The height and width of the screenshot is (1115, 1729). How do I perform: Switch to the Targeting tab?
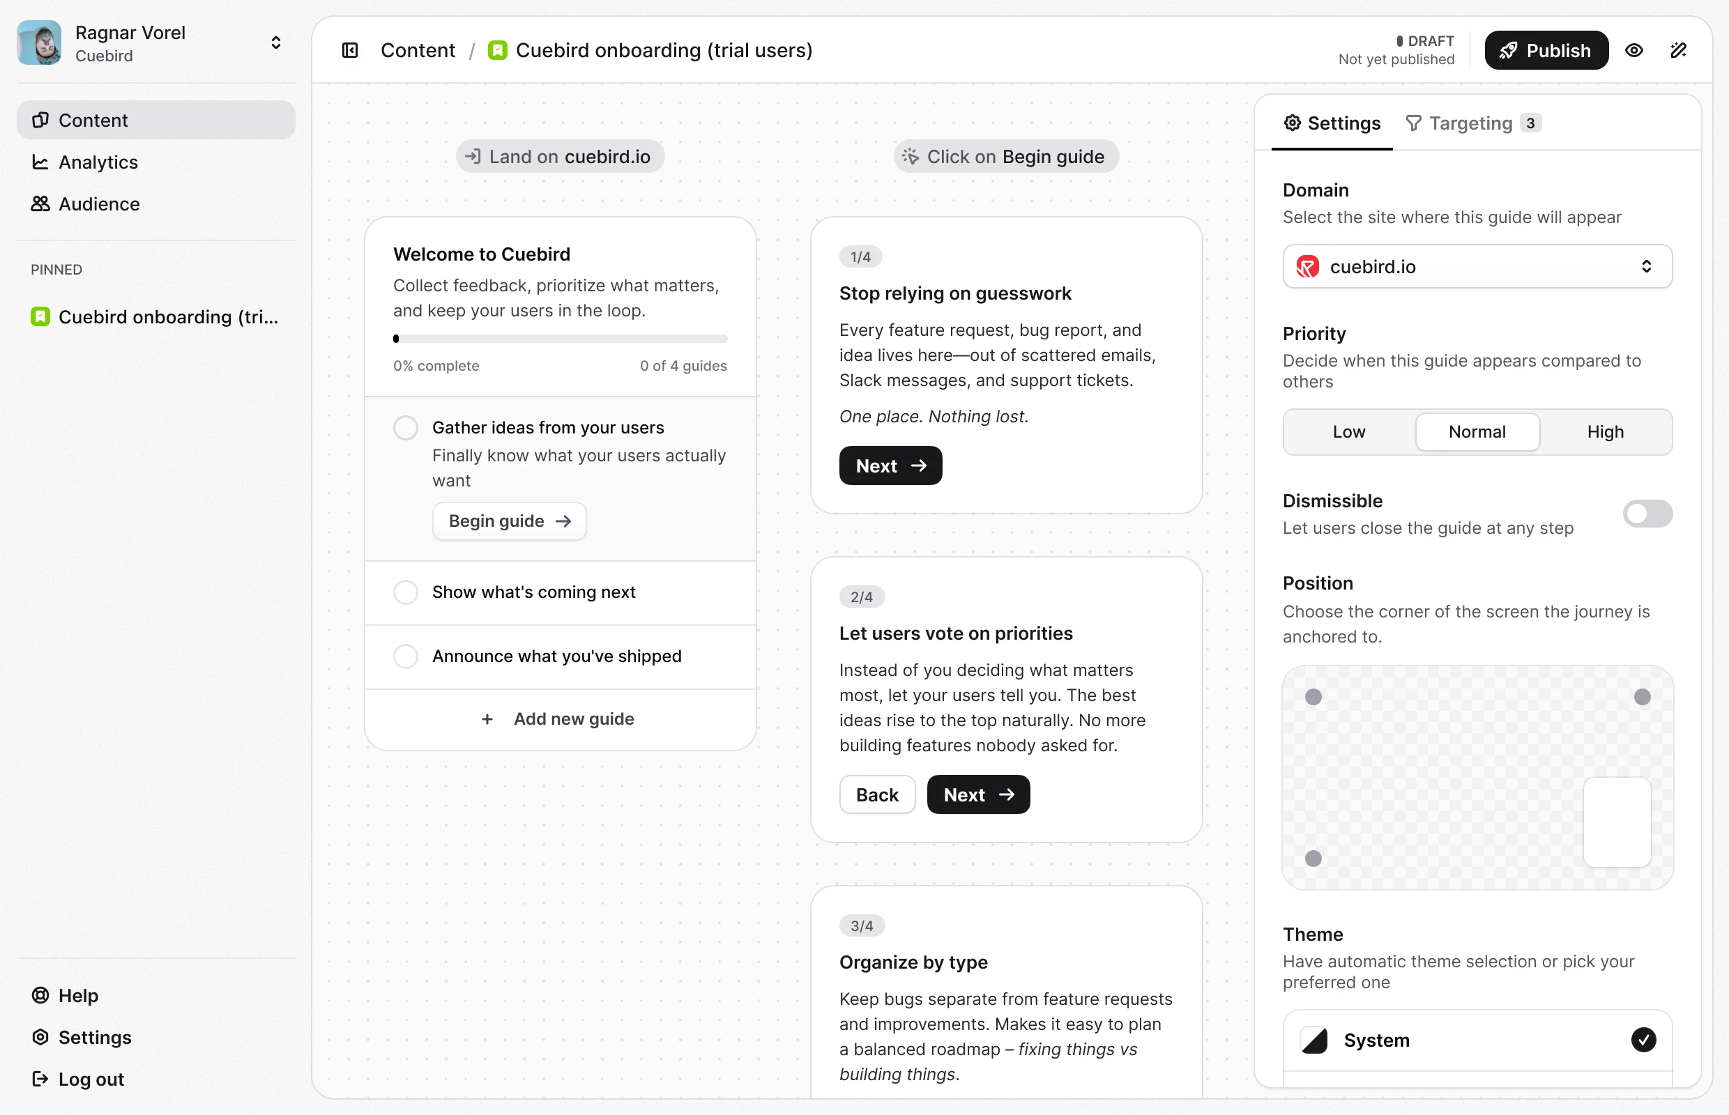point(1470,123)
